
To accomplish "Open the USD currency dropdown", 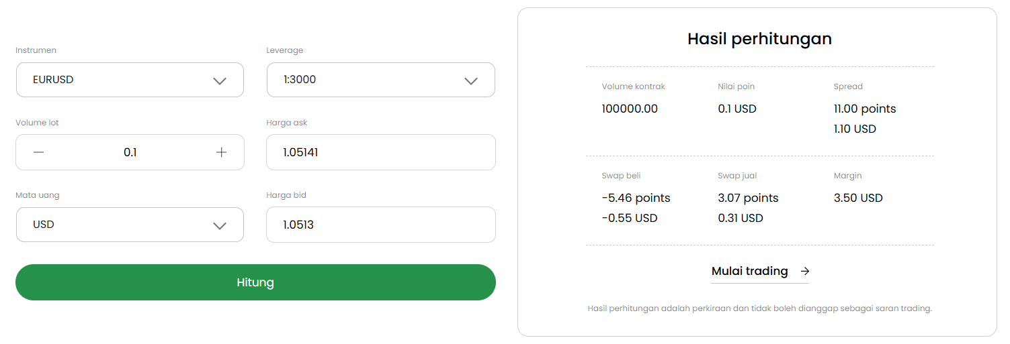I will [x=130, y=225].
